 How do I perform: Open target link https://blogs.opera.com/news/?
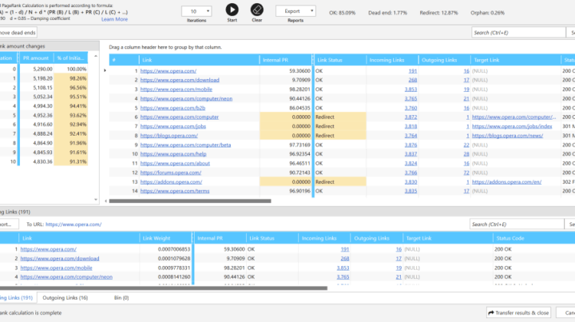coord(508,136)
